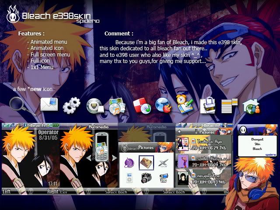Image resolution: width=280 pixels, height=210 pixels.
Task: Open the black camera icon in grid
Action: (x=146, y=178)
